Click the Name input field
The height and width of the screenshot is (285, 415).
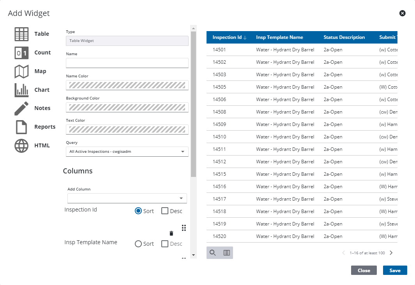(127, 63)
